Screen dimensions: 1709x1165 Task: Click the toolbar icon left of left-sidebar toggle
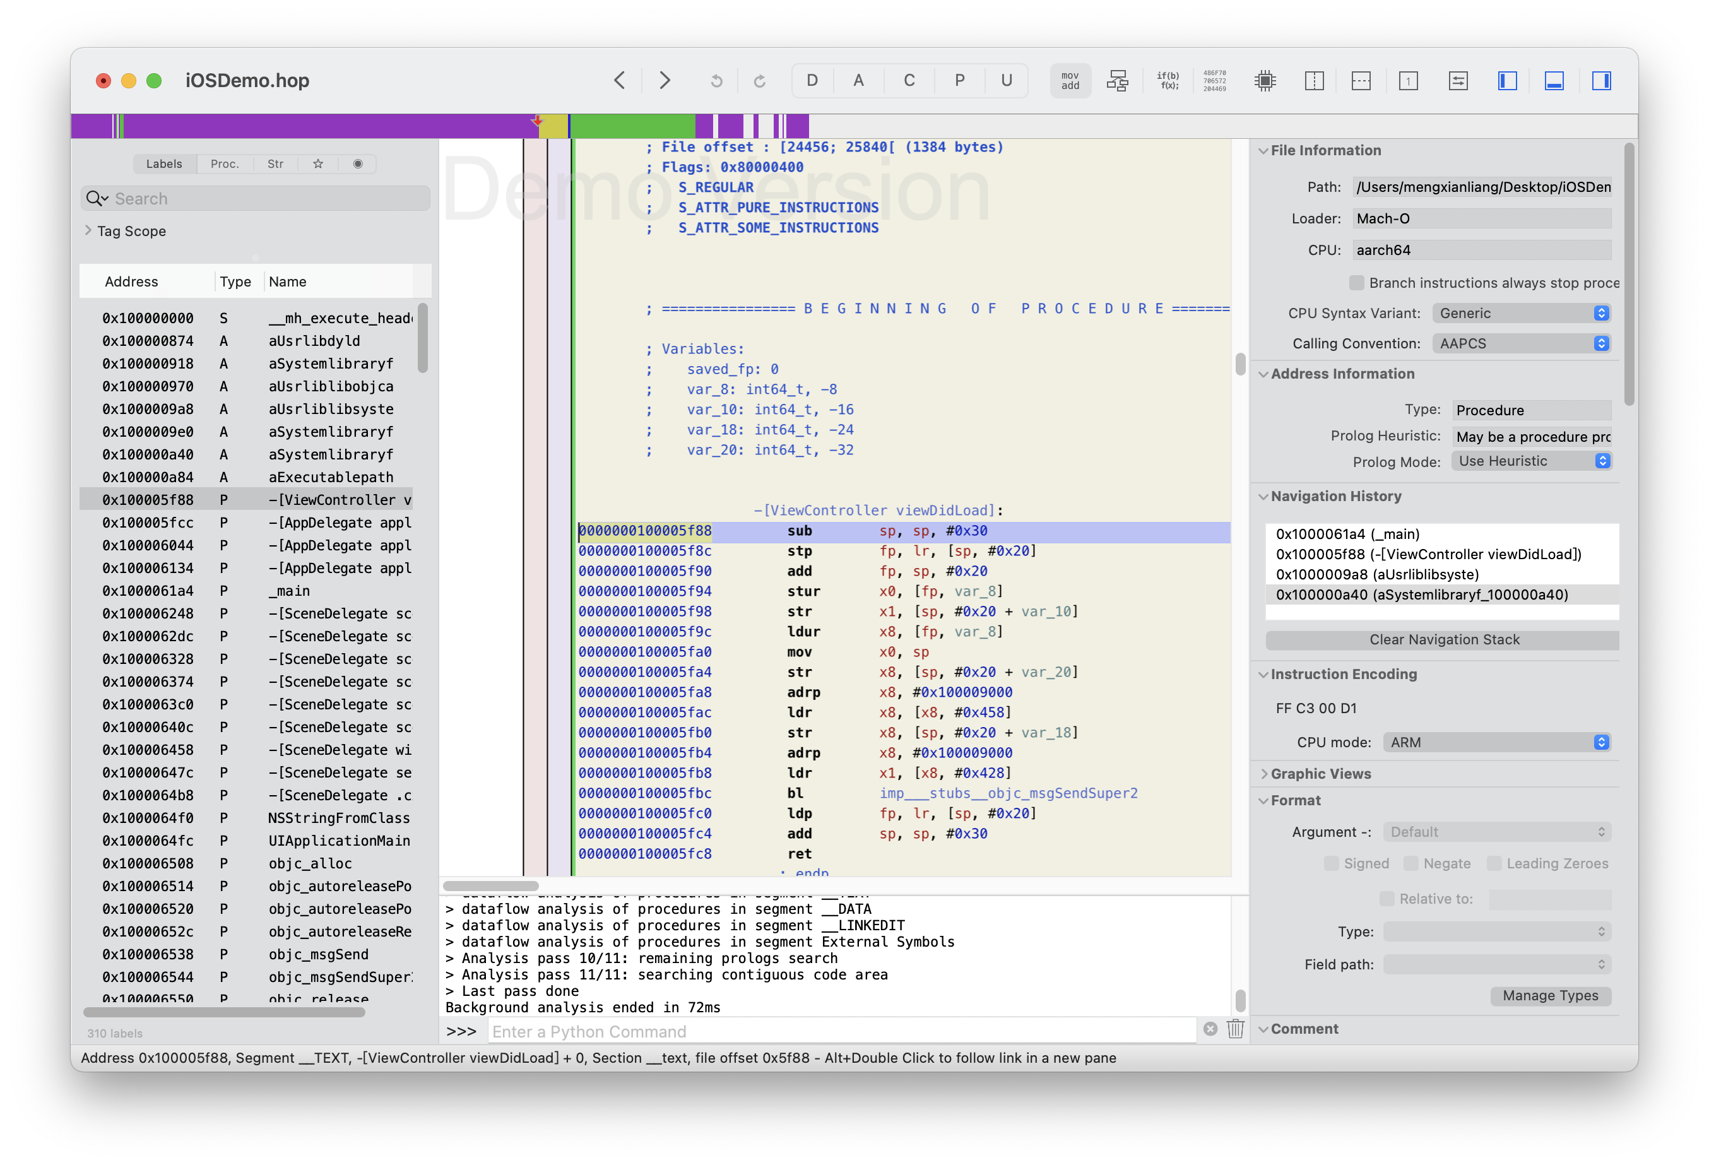click(x=1457, y=80)
